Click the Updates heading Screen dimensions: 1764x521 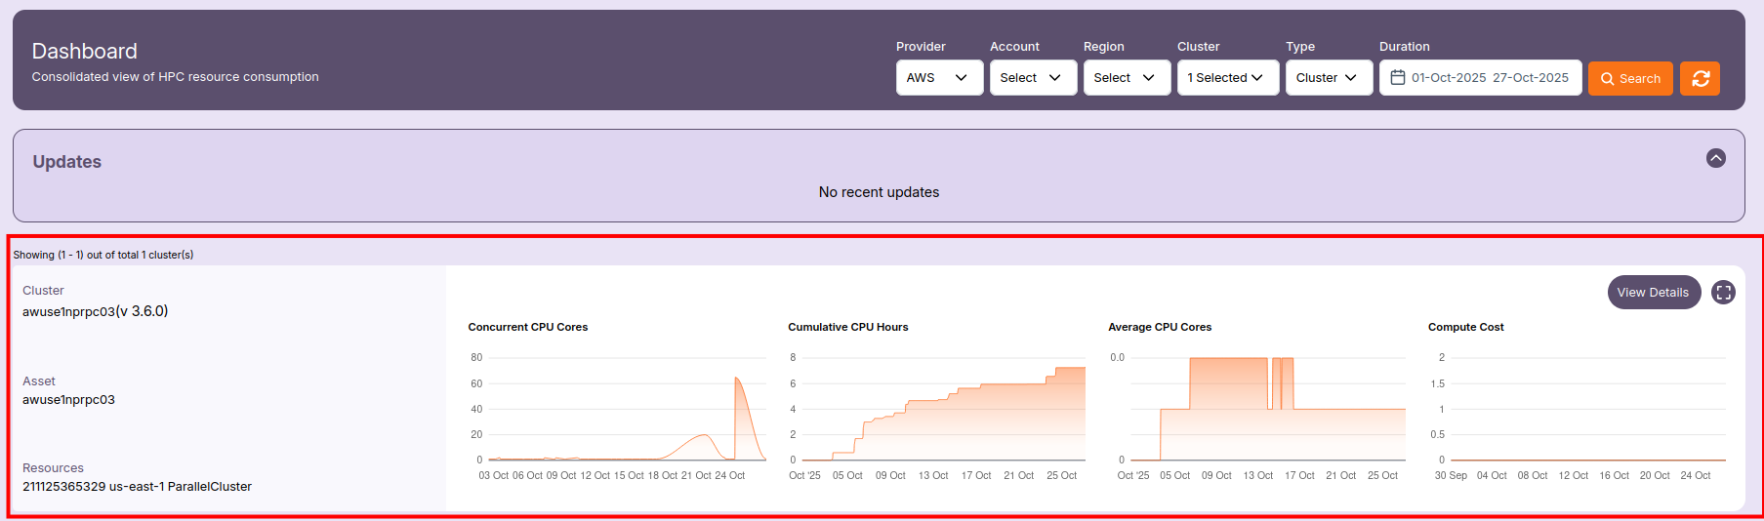click(66, 162)
